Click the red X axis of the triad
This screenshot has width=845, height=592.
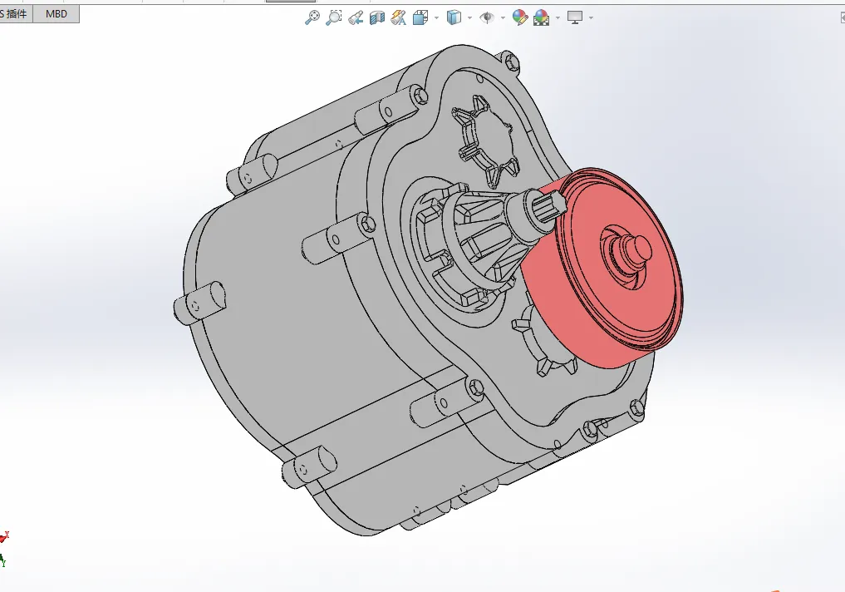click(x=4, y=536)
